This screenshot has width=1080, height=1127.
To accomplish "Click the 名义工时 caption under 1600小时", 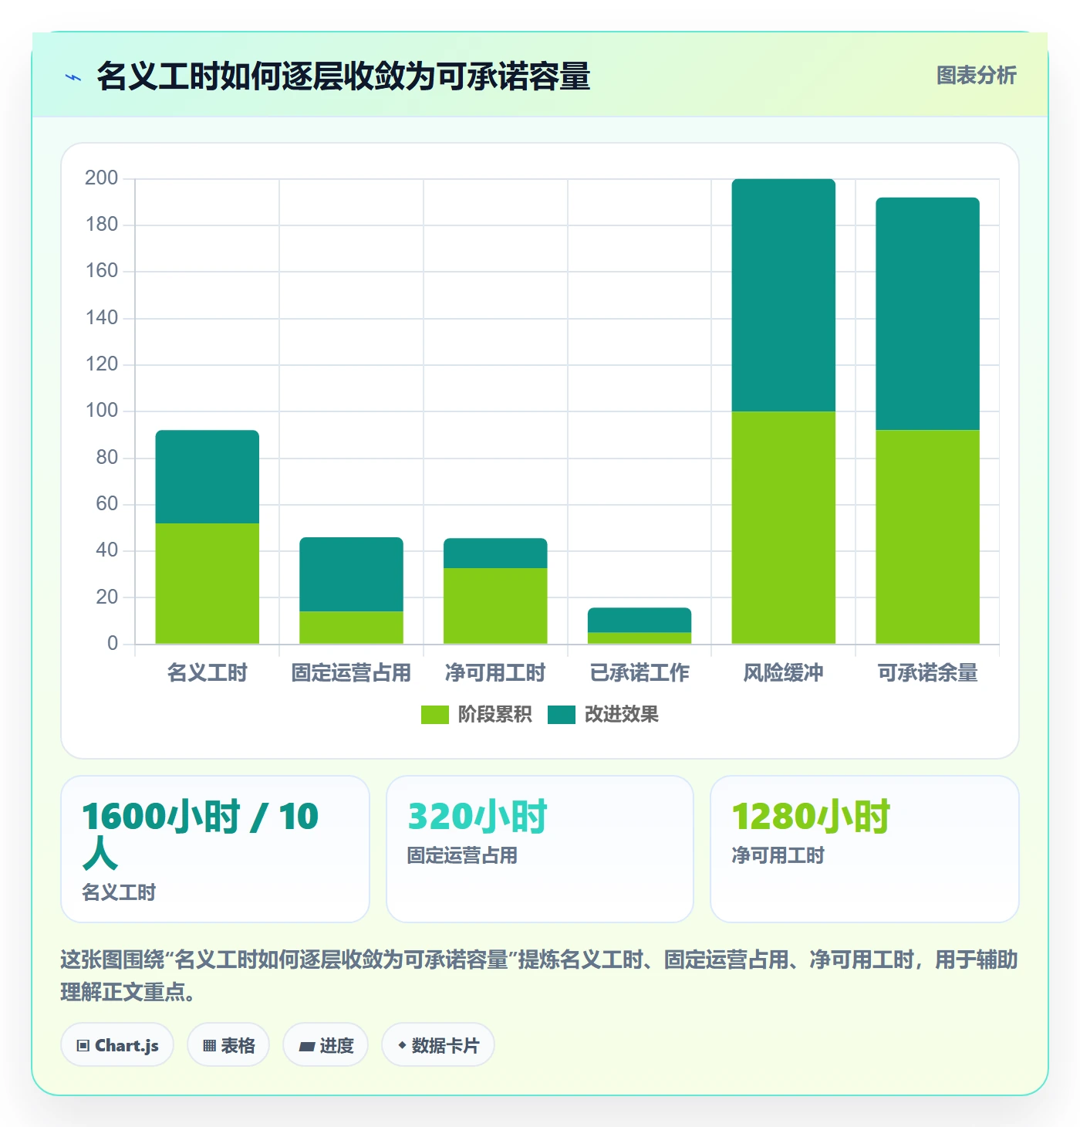I will click(119, 892).
